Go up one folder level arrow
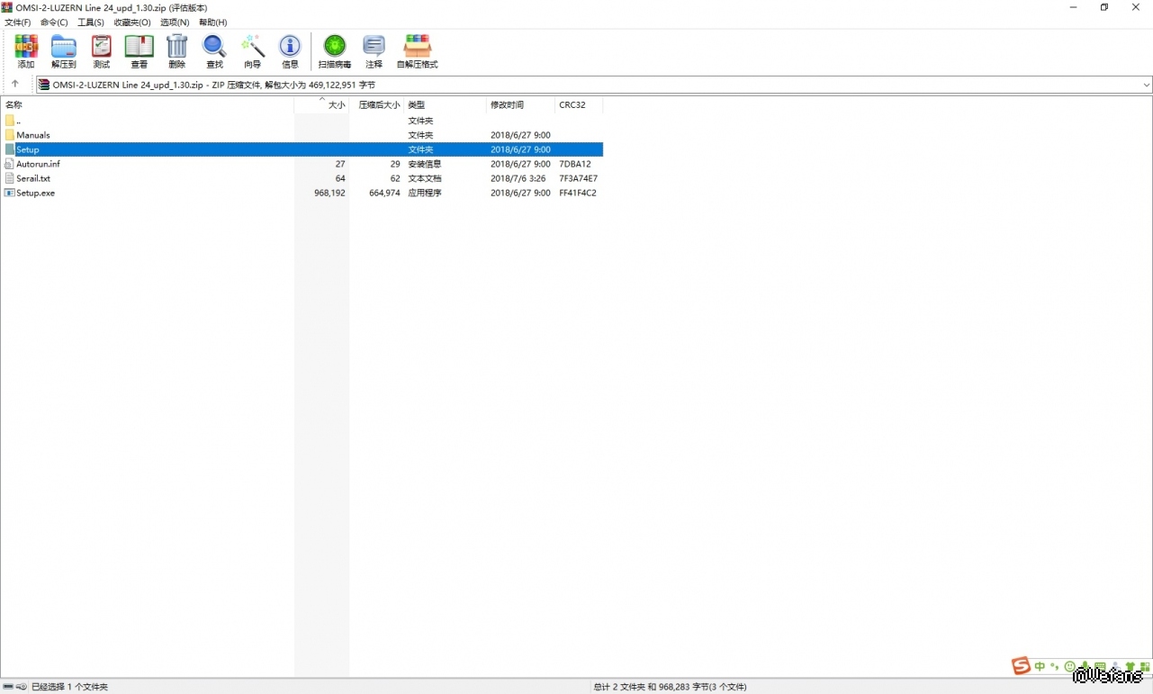This screenshot has height=694, width=1153. coord(15,84)
